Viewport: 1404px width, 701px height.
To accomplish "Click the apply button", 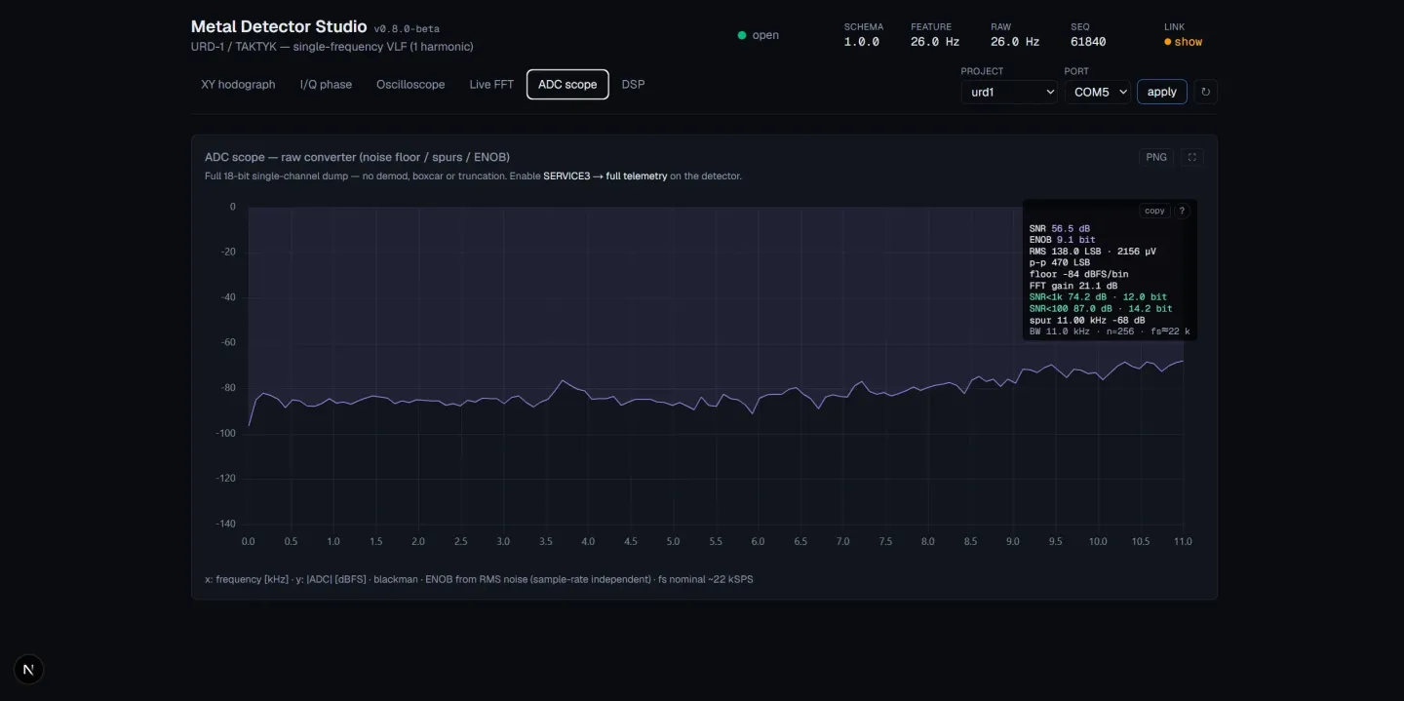I will point(1162,92).
